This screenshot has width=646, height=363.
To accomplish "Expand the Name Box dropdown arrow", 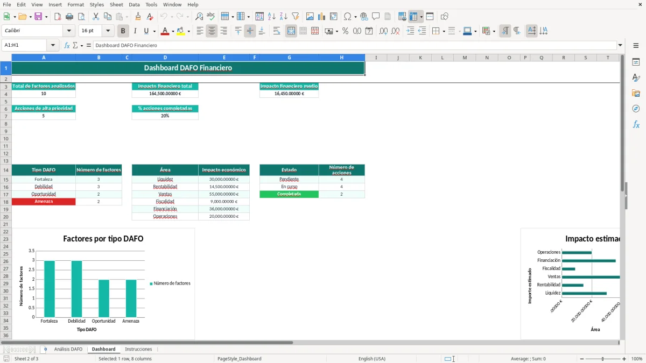I will click(x=53, y=45).
